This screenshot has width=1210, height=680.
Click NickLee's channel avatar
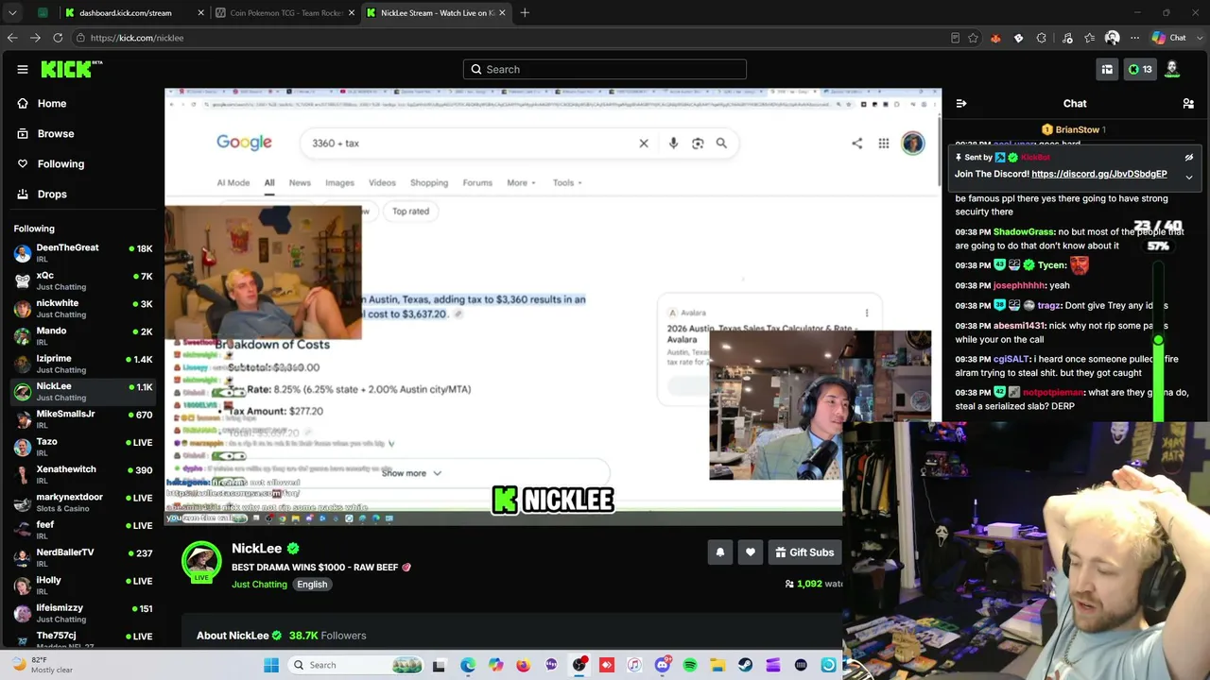(201, 561)
